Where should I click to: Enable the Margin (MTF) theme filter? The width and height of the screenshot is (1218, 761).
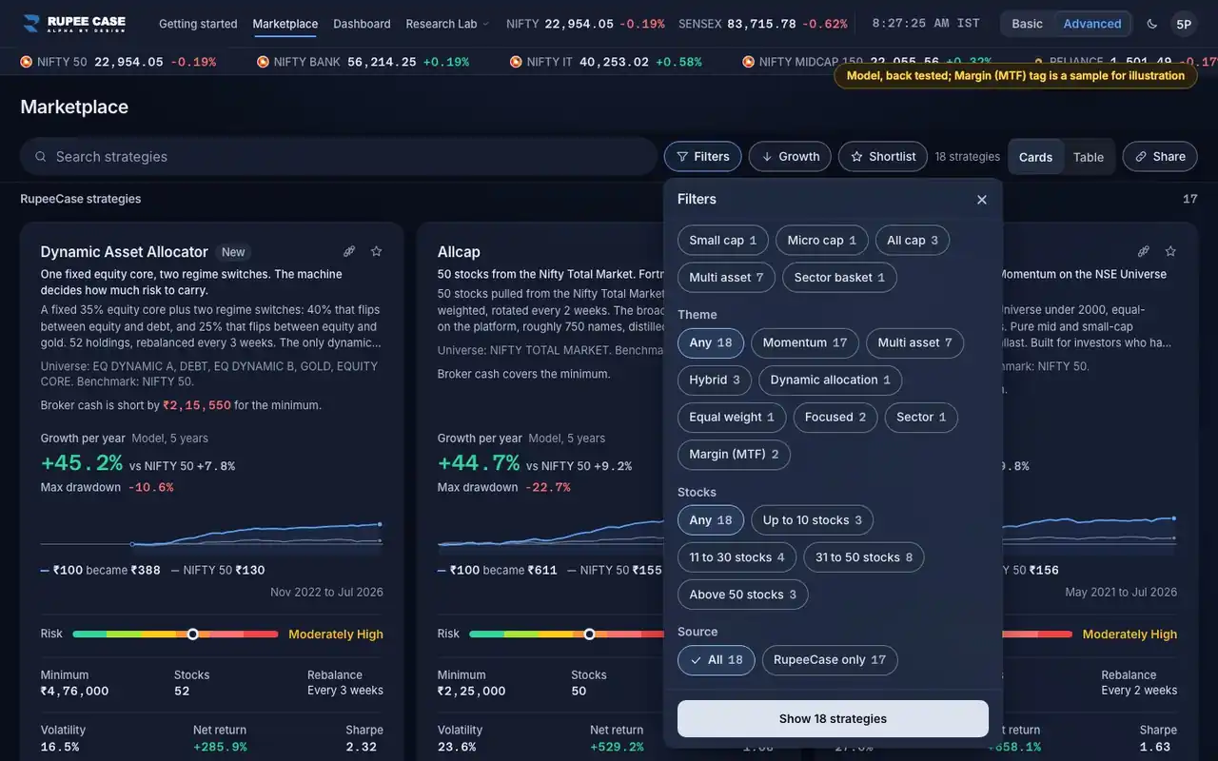click(x=734, y=455)
